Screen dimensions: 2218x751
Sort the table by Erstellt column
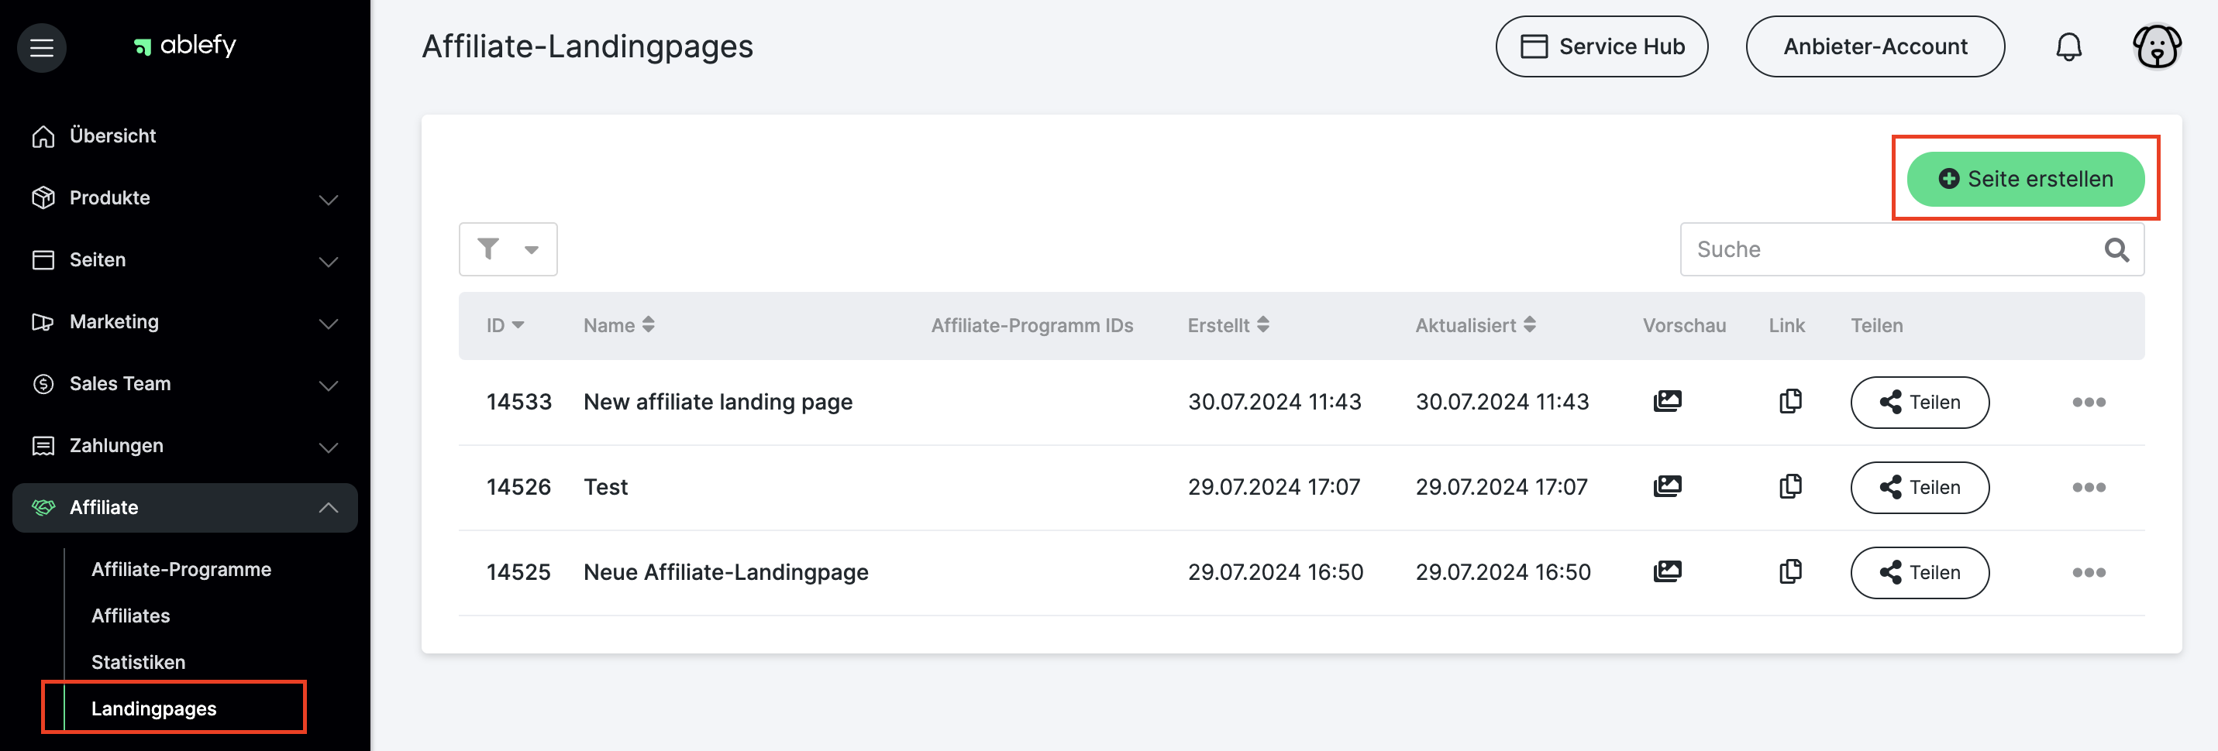pos(1228,325)
